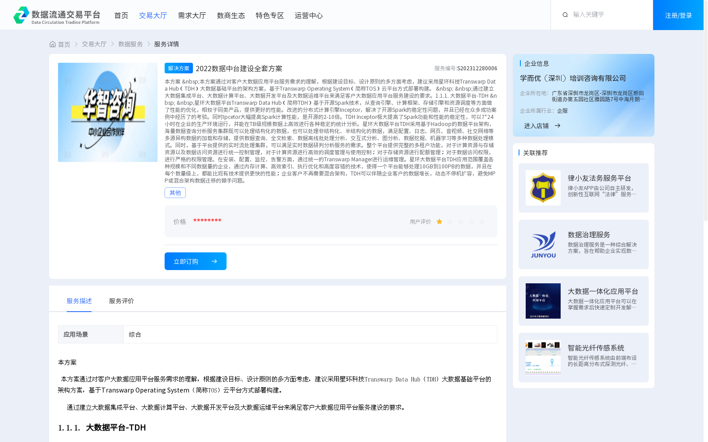Screen dimensions: 708x442
Task: Go to 首页 in top navigation
Action: [x=121, y=15]
